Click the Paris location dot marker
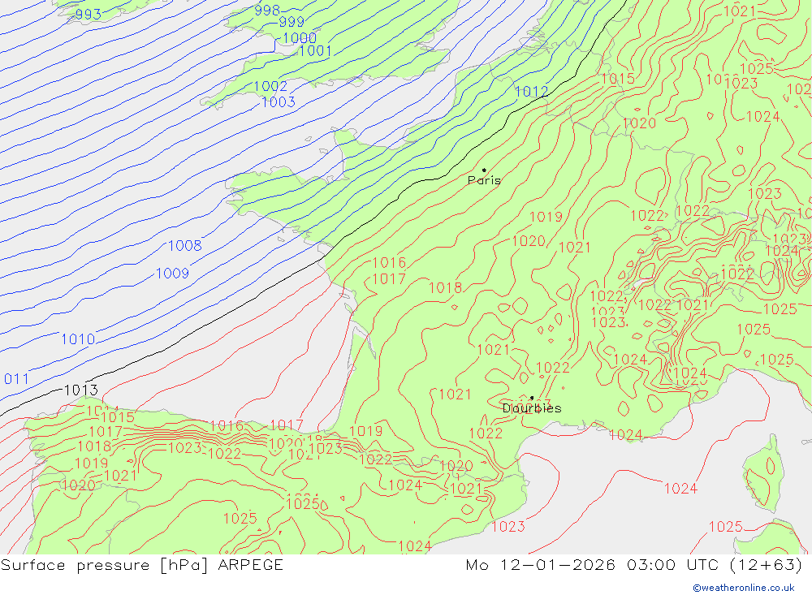 (484, 170)
